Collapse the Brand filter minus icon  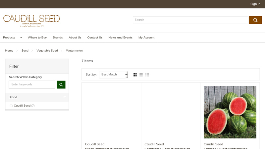coord(65,97)
